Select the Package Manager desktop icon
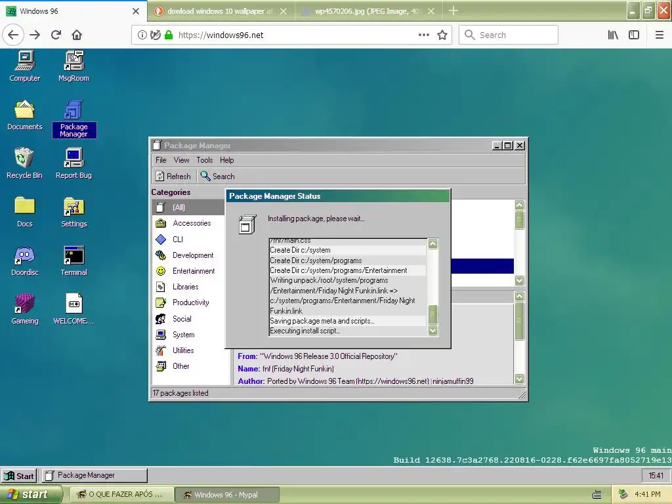 [x=73, y=119]
